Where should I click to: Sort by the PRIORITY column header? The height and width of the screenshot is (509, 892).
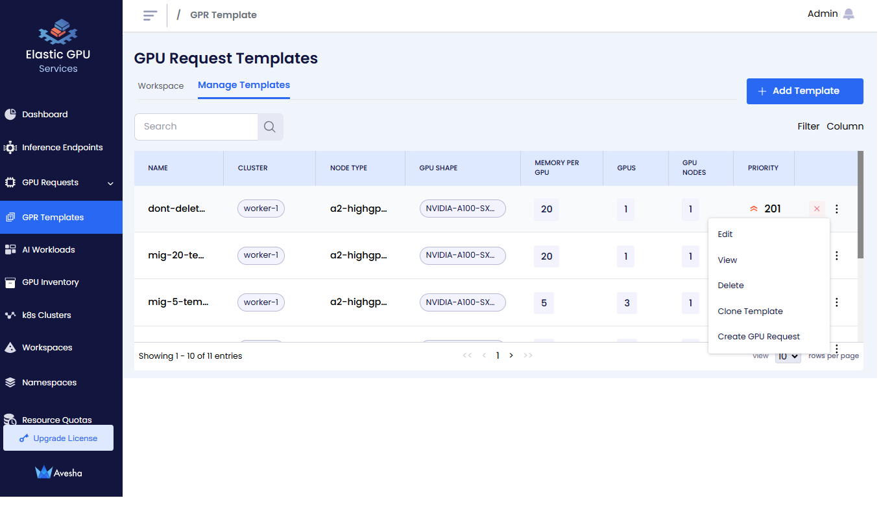pos(763,168)
